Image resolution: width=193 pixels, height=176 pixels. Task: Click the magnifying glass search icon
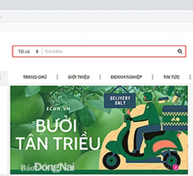click(180, 52)
